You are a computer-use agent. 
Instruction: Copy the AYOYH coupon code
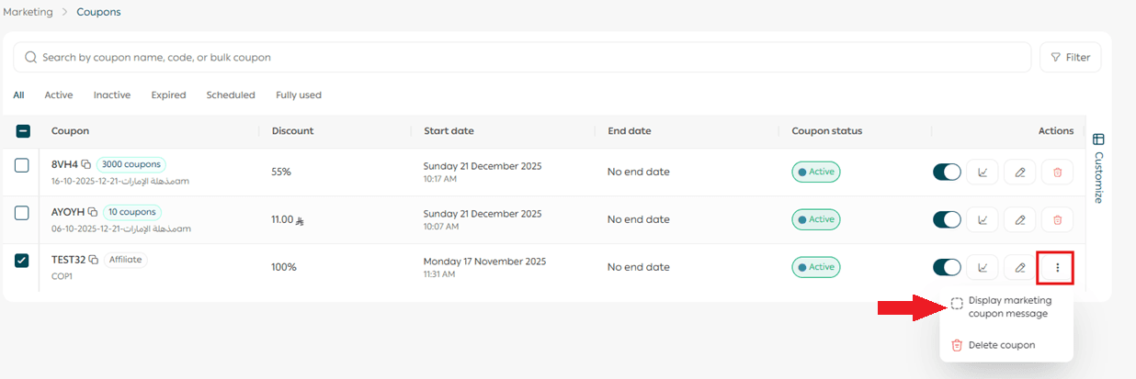point(93,212)
